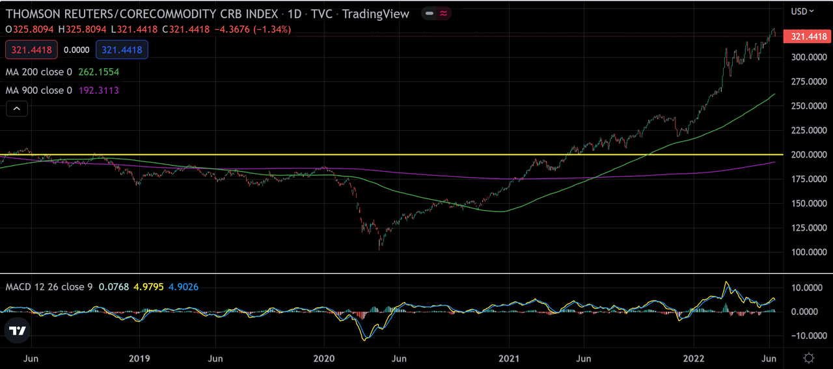This screenshot has height=369, width=833.
Task: Collapse the indicator legend with the chevron button
Action: [17, 109]
